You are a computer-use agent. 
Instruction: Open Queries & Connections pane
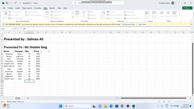coord(59,12)
